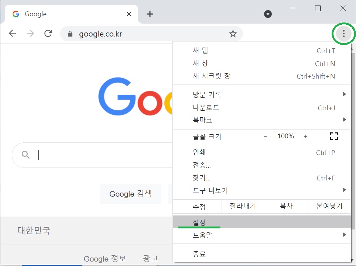Choose 종료 to exit Chrome
Screen dimensions: 356x266
pyautogui.click(x=262, y=254)
